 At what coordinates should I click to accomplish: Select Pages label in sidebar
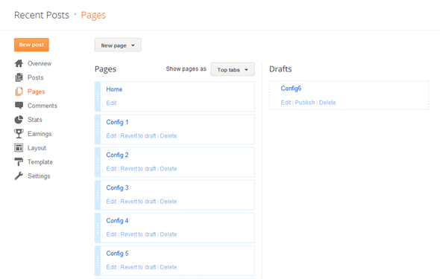click(37, 92)
